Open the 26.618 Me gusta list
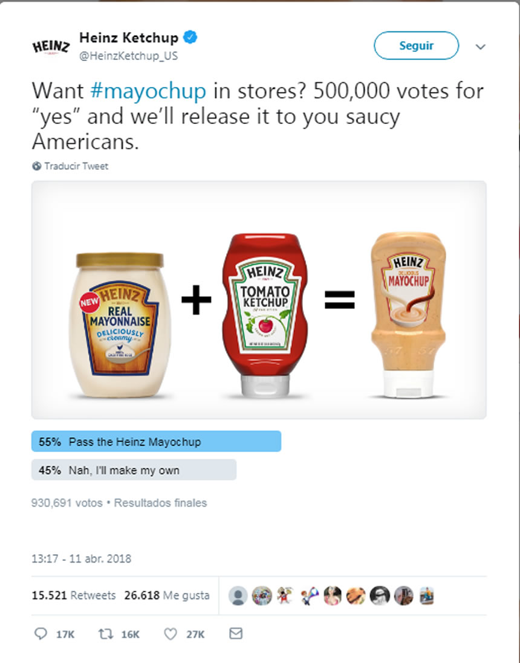Image resolution: width=520 pixels, height=663 pixels. (x=167, y=595)
